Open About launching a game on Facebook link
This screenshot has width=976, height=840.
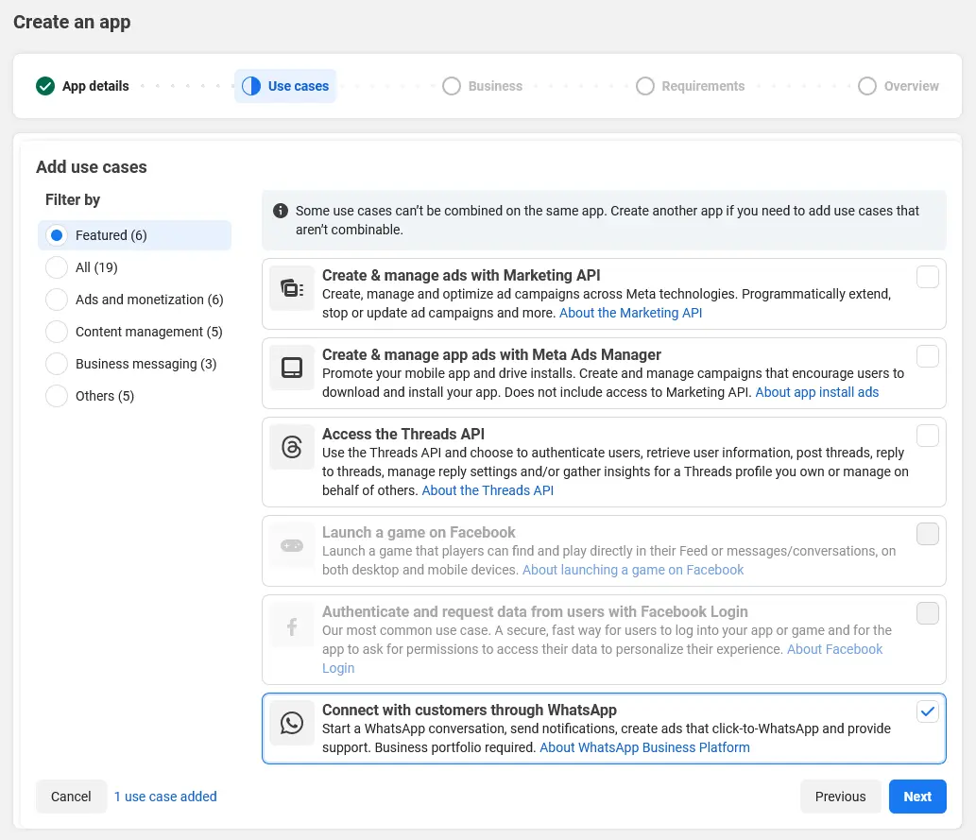click(633, 570)
